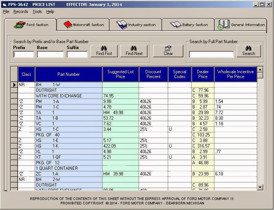Screen dimensions: 274x210
Task: Click the book icon for Battery Section
Action: click(x=176, y=25)
